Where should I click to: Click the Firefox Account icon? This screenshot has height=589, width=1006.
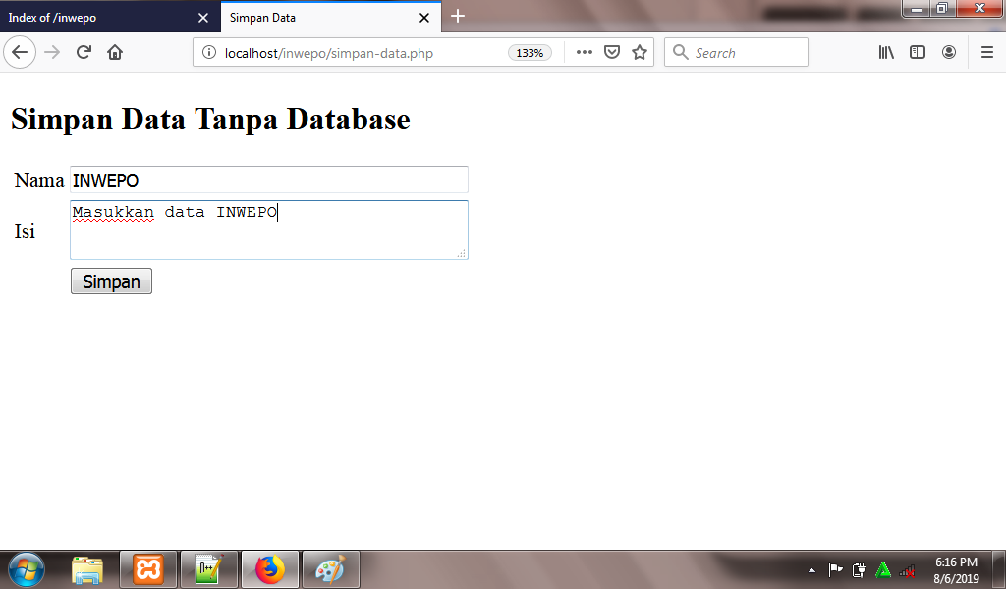point(949,52)
